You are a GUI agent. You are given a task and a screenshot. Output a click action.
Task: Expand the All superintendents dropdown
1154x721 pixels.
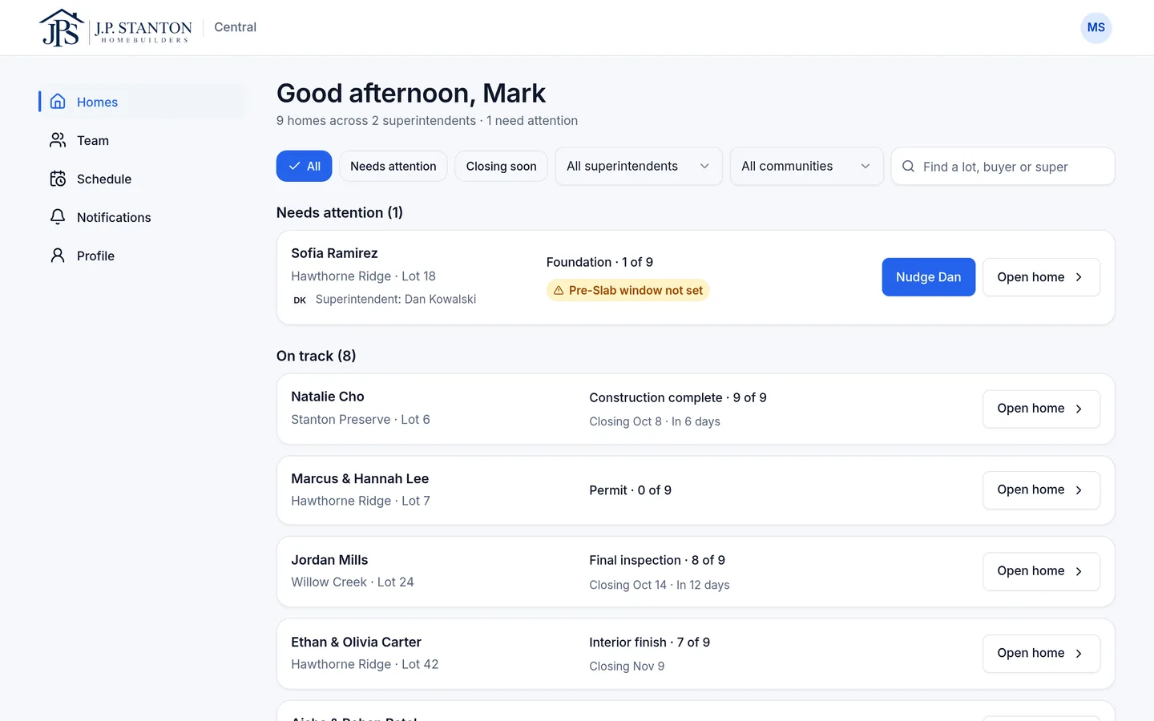pos(639,166)
